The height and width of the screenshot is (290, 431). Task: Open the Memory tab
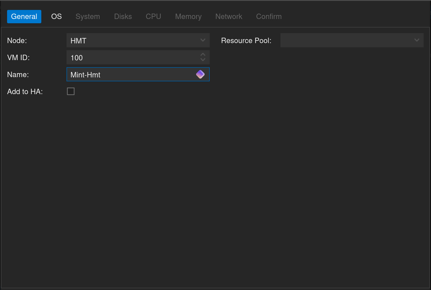[188, 16]
